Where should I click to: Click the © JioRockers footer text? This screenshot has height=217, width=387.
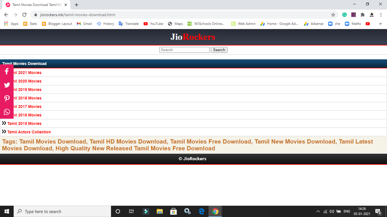[x=193, y=159]
